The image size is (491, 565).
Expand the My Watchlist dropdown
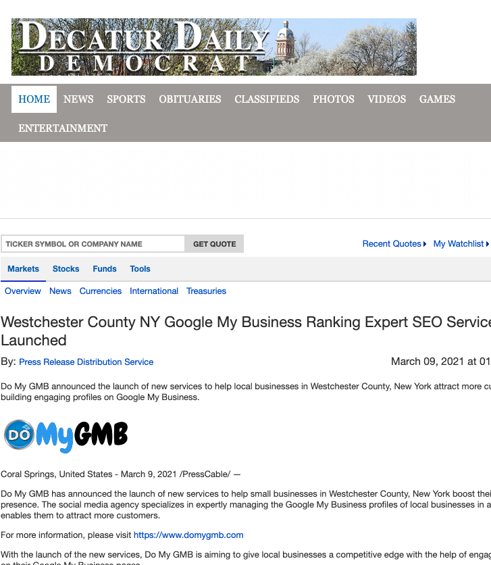point(461,244)
